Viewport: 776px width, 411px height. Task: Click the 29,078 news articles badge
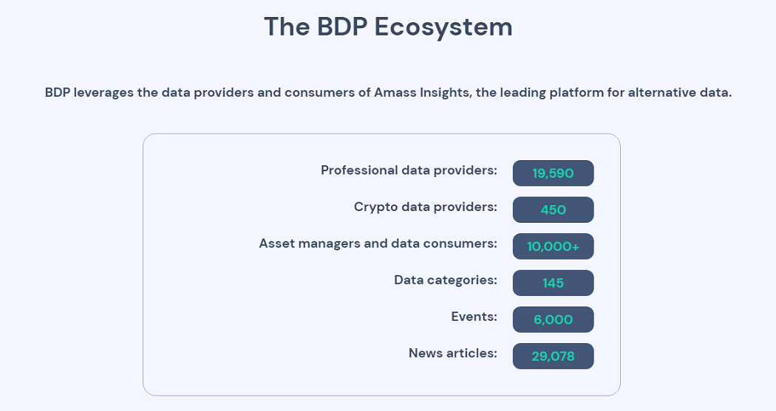pos(554,356)
